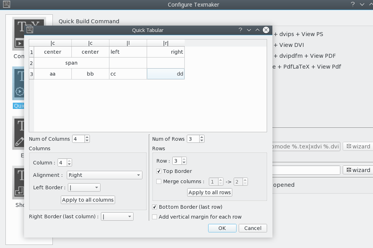Increase the Row spinner value
This screenshot has height=248, width=373.
pos(184,159)
